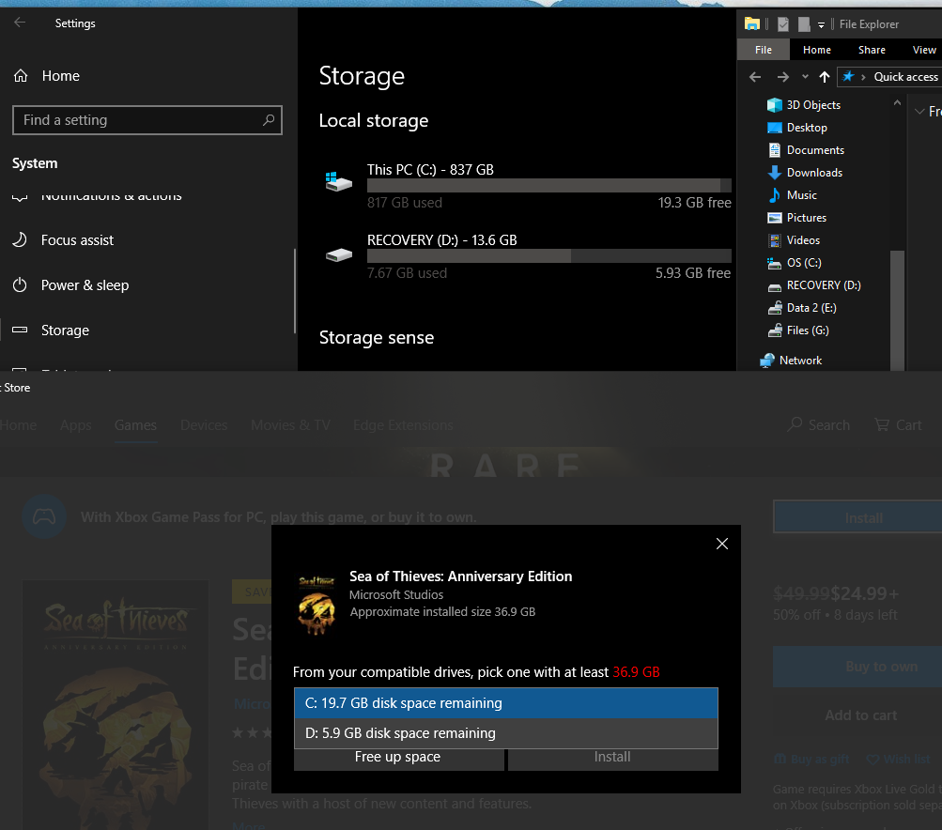This screenshot has height=830, width=942.
Task: Click File Explorer forward arrow
Action: (782, 77)
